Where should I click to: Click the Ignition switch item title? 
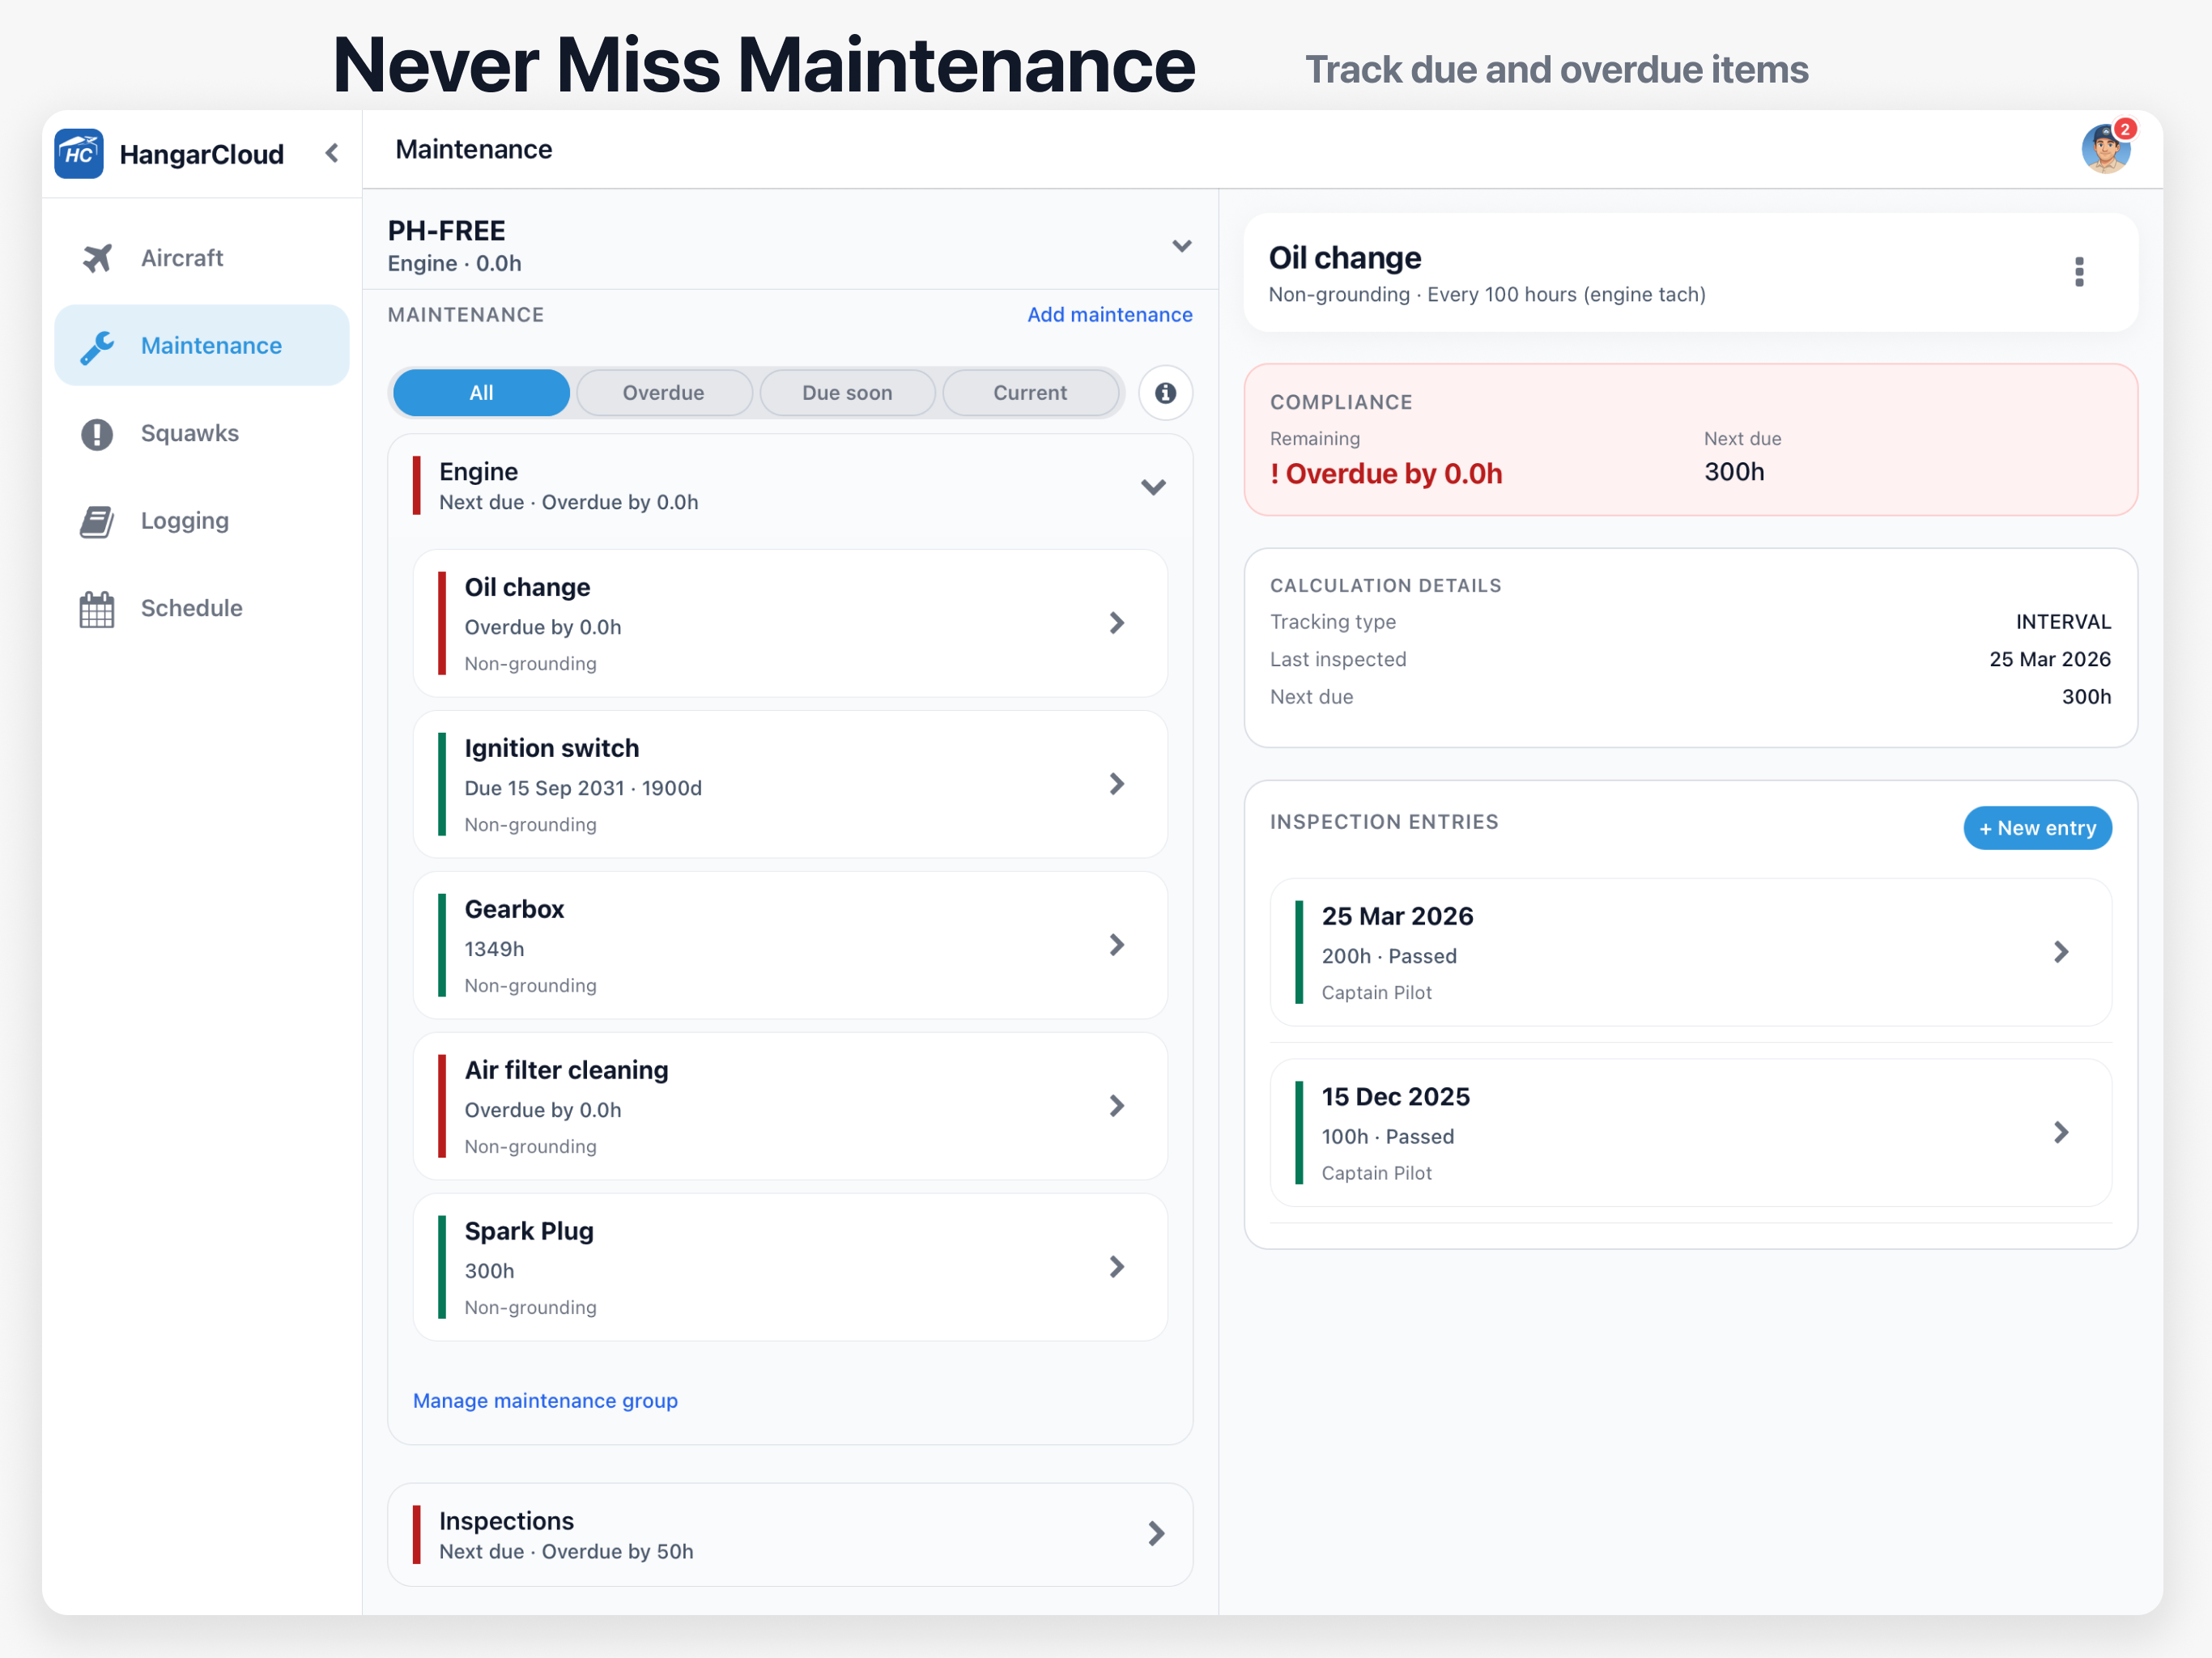(x=552, y=748)
